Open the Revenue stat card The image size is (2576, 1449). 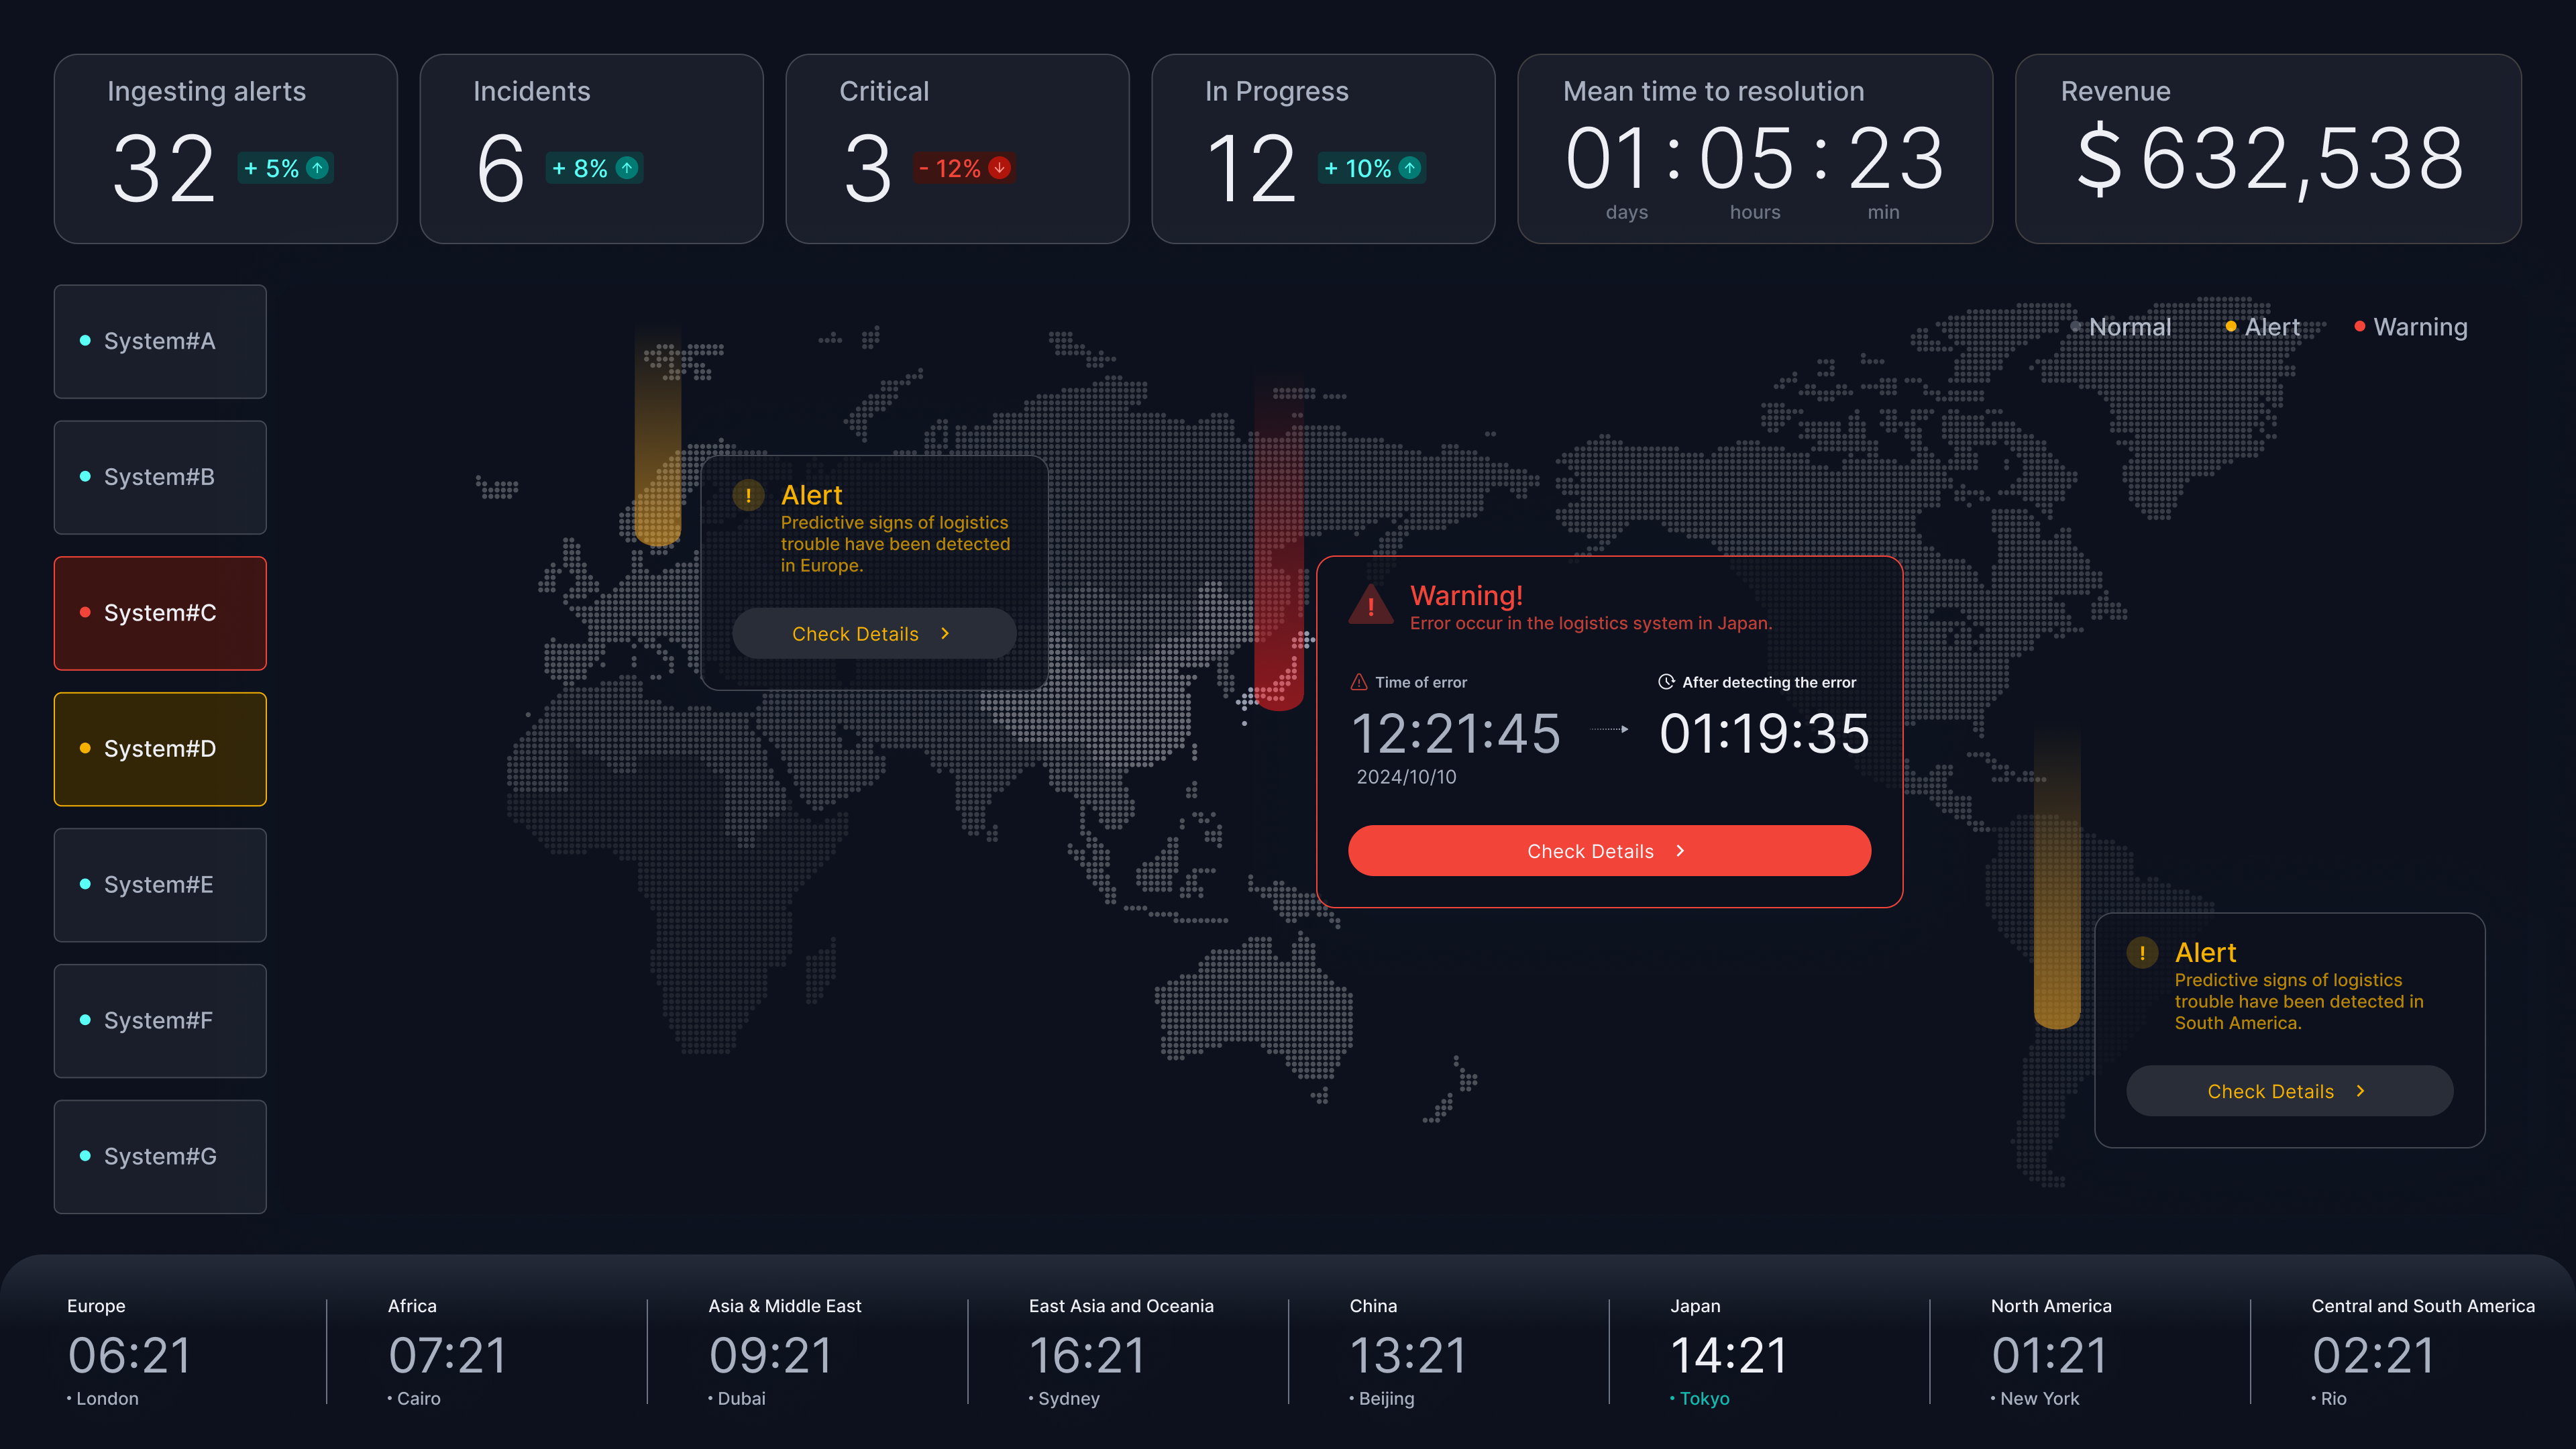coord(2267,149)
